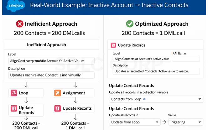Click the Inefficient Approach panel title
This screenshot has width=208, height=130.
46,45
